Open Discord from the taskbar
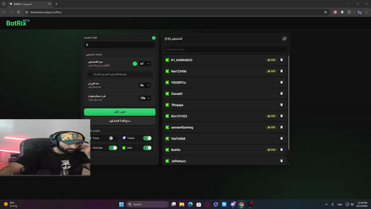 [233, 204]
